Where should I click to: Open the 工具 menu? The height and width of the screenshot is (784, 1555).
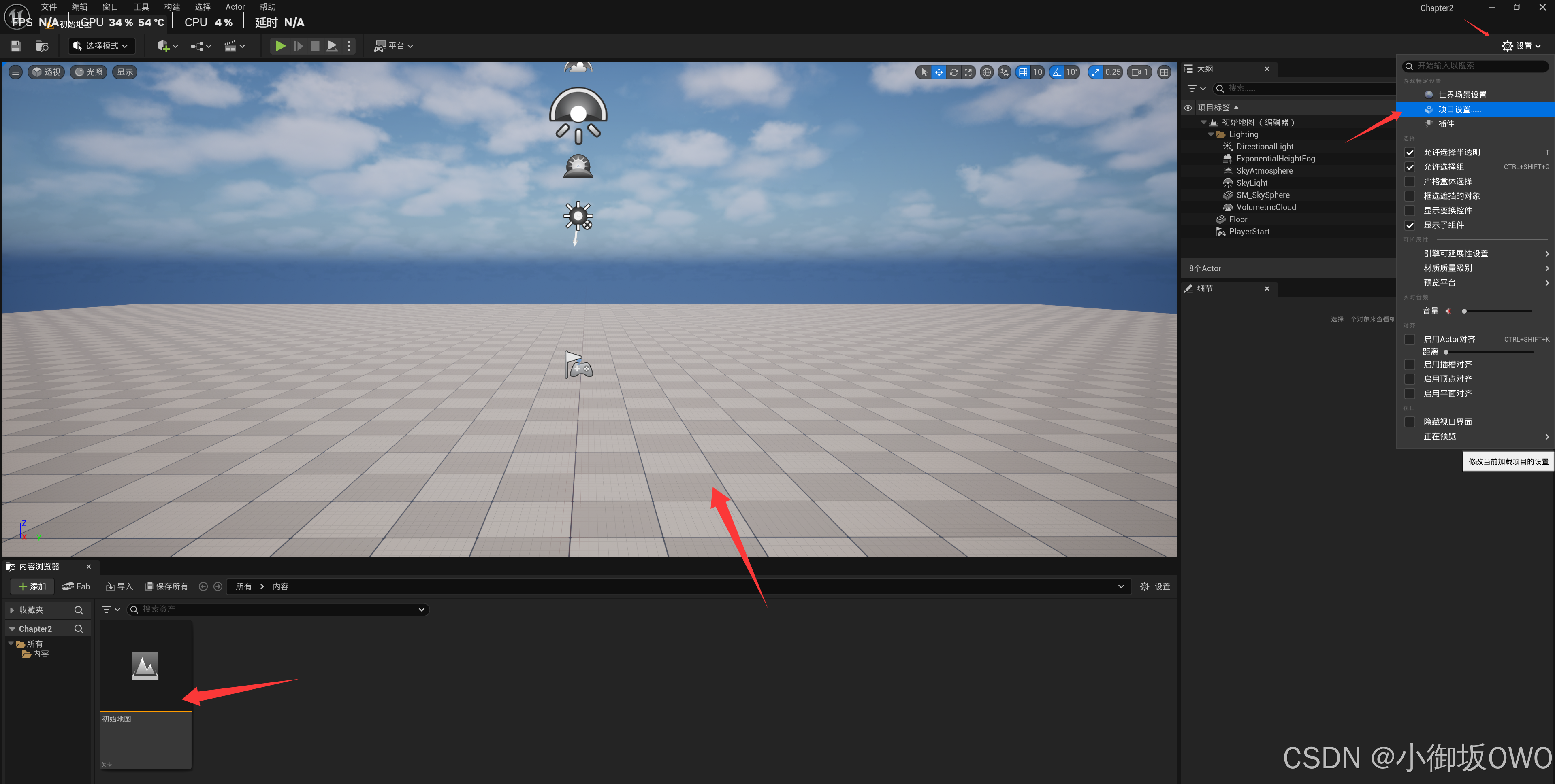tap(141, 7)
